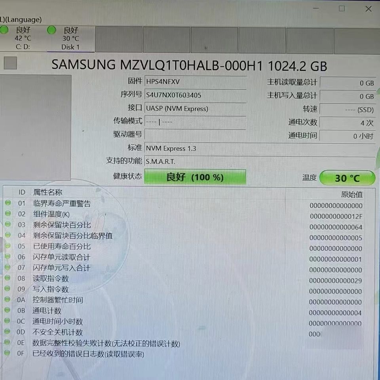Viewport: 380px width, 380px height.
Task: Click the 属性名称 column header
Action: tap(48, 192)
